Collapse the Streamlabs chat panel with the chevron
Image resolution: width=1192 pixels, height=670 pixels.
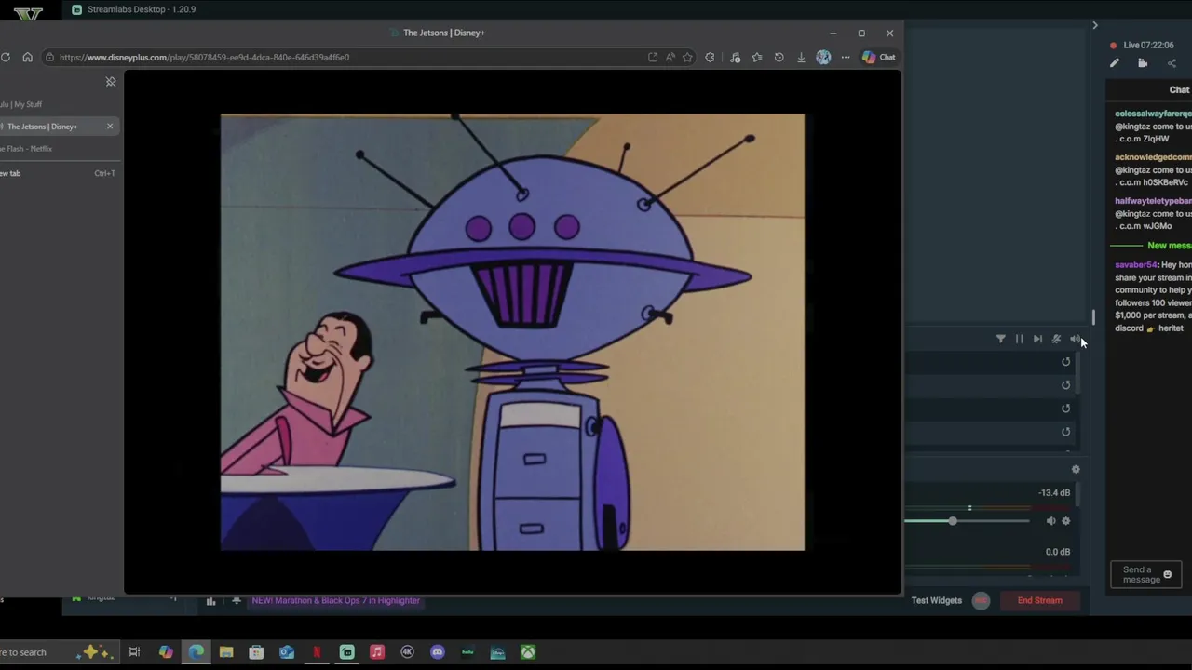[x=1095, y=25]
